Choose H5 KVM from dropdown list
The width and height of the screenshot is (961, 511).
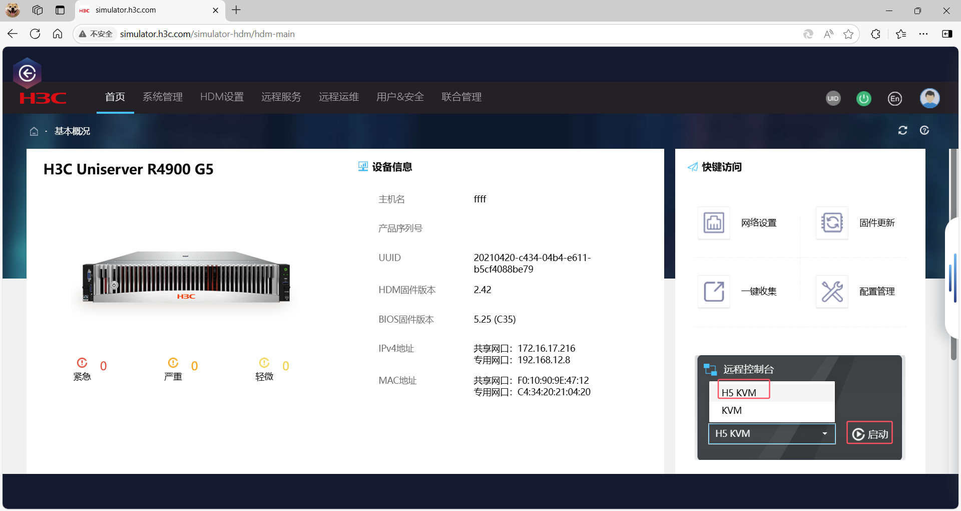point(772,392)
